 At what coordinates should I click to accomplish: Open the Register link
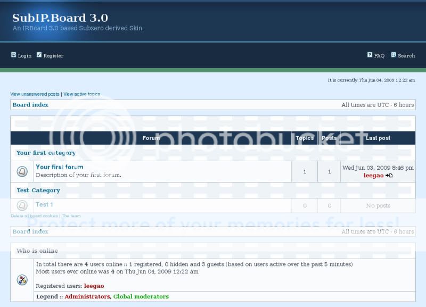(53, 56)
